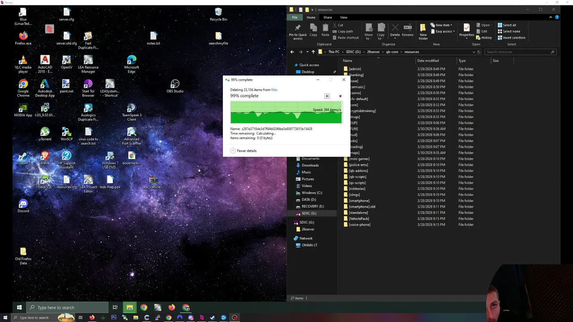The image size is (573, 322).
Task: Open Move to dropdown in ribbon
Action: pos(368,31)
